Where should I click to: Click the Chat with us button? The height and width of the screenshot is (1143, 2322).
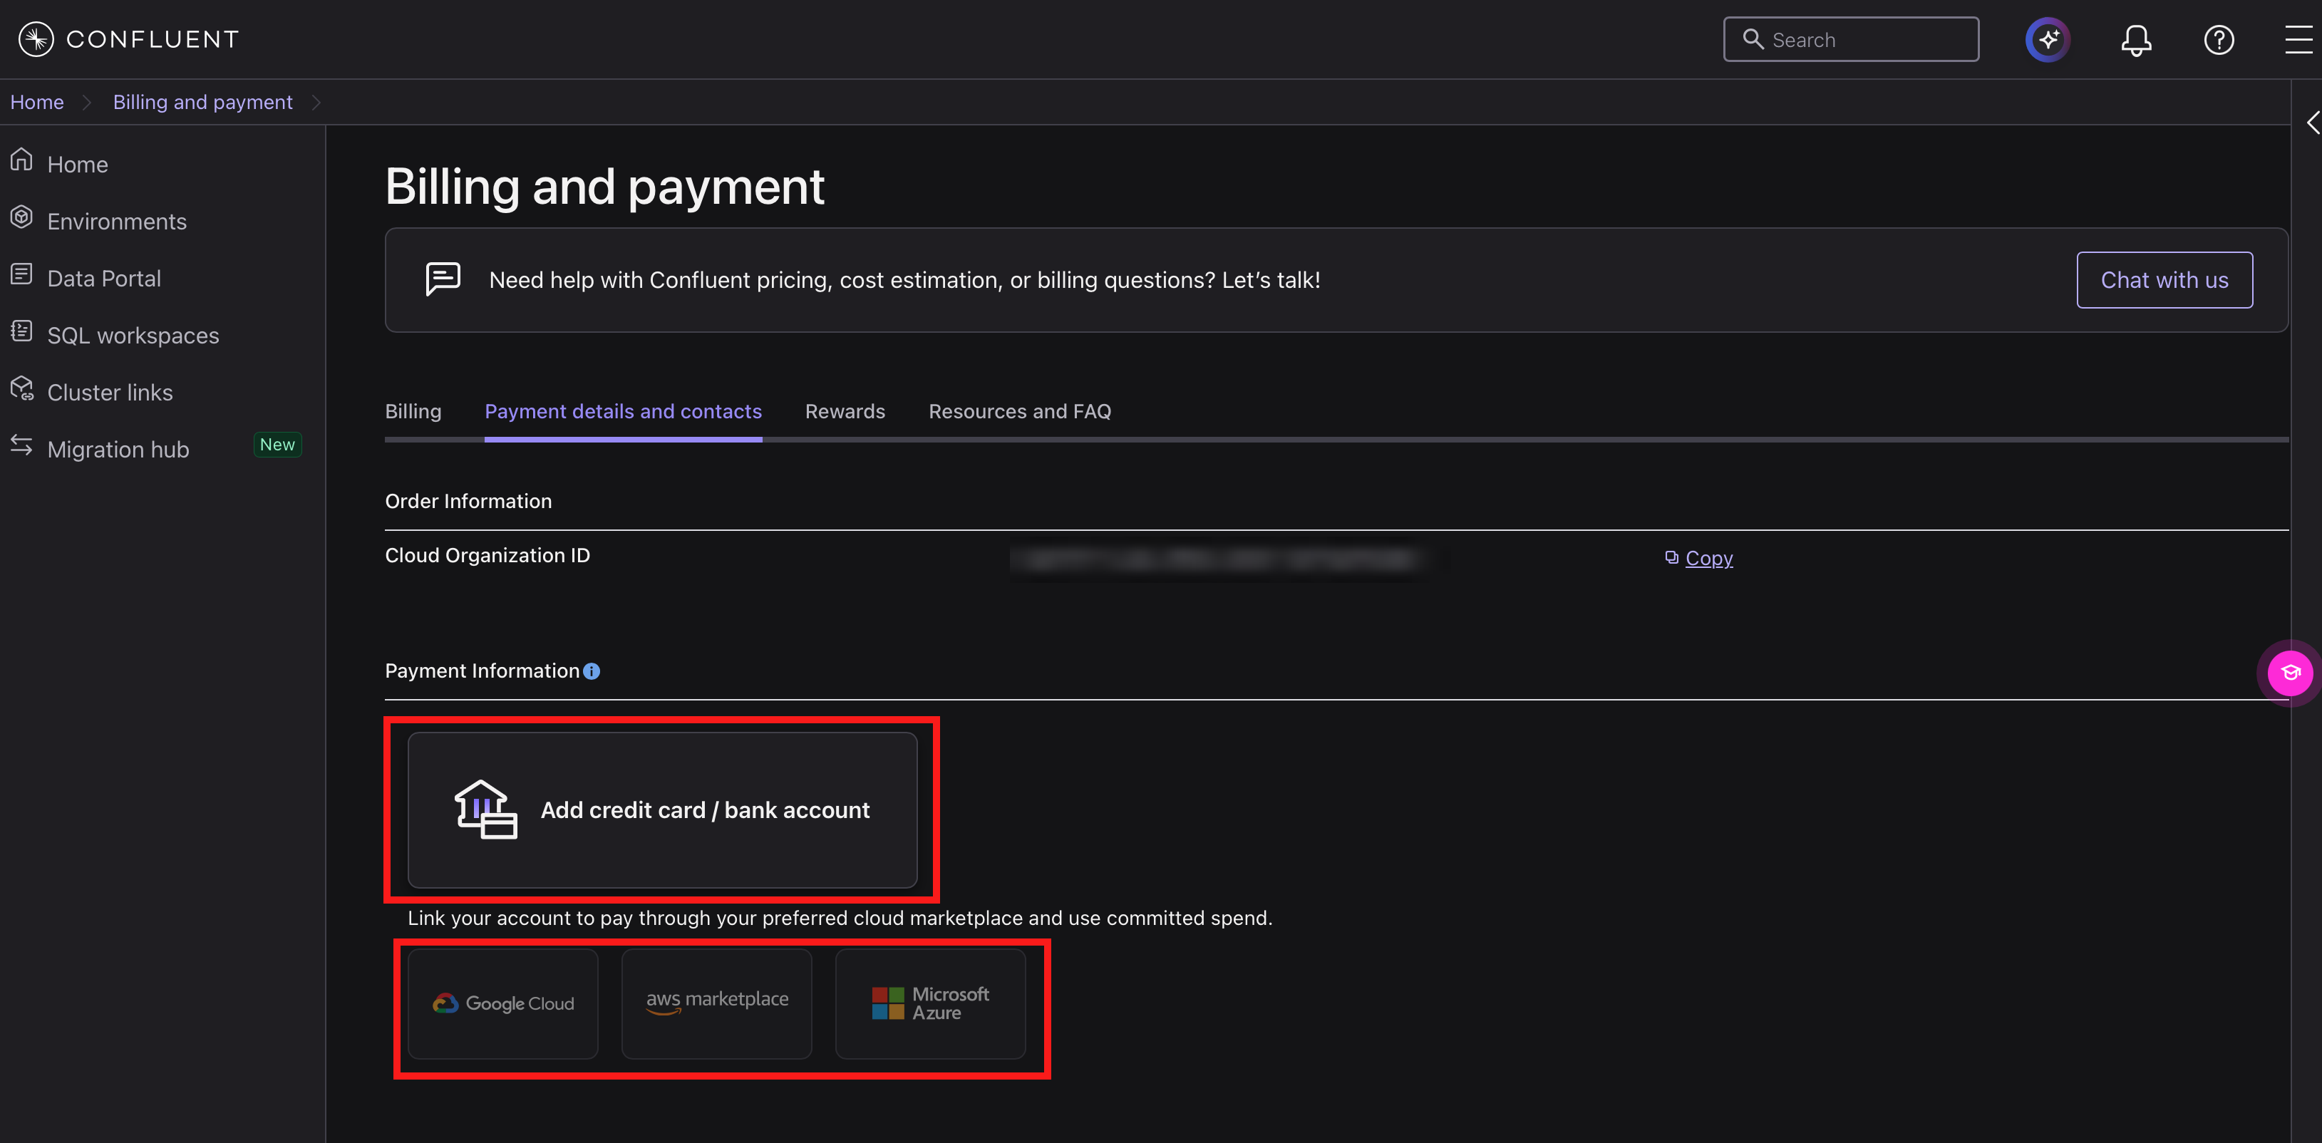[2164, 279]
